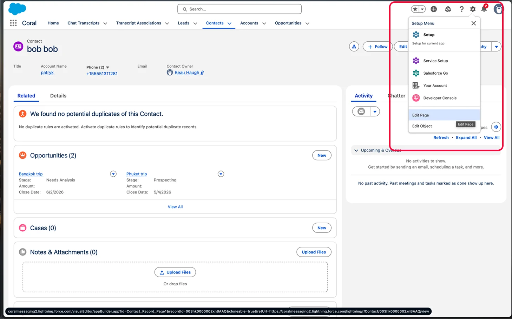Open the App Launcher grid icon
This screenshot has width=512, height=319.
pos(13,23)
